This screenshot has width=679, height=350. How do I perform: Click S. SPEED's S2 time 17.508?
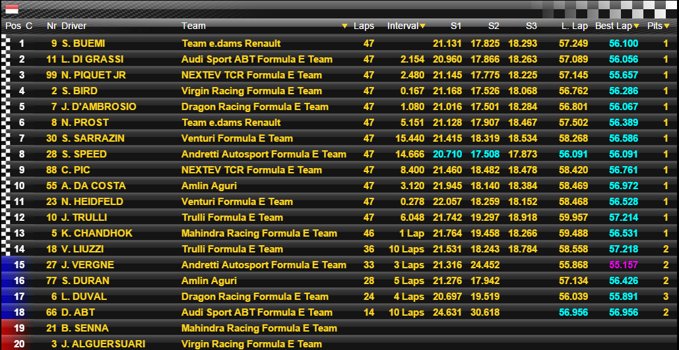tap(485, 154)
